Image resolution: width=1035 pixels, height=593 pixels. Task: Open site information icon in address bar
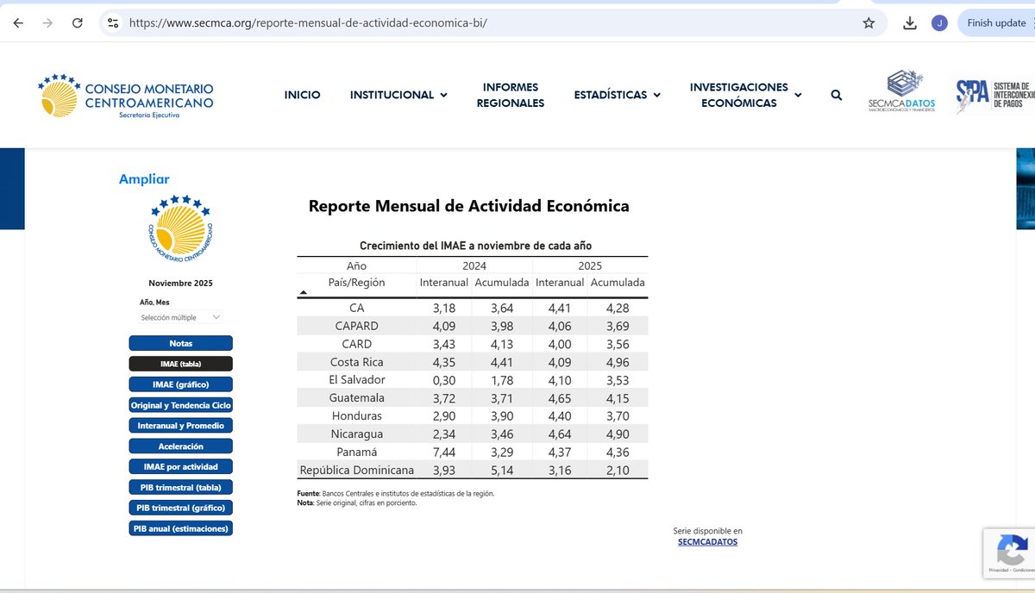click(x=113, y=23)
